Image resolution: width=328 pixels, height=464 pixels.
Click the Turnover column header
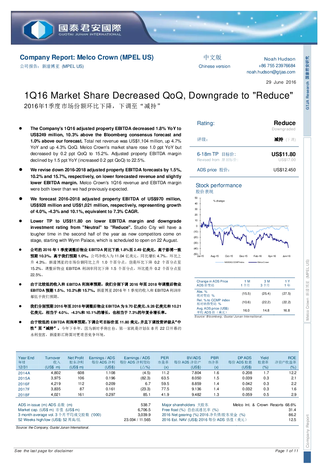pos(53,358)
